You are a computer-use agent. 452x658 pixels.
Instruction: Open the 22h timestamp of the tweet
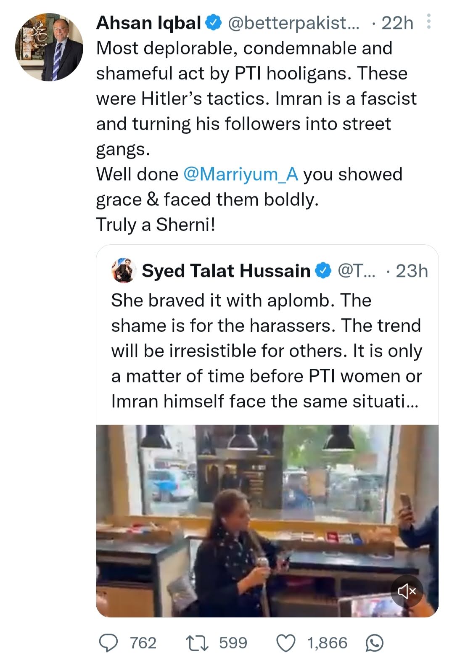click(397, 23)
